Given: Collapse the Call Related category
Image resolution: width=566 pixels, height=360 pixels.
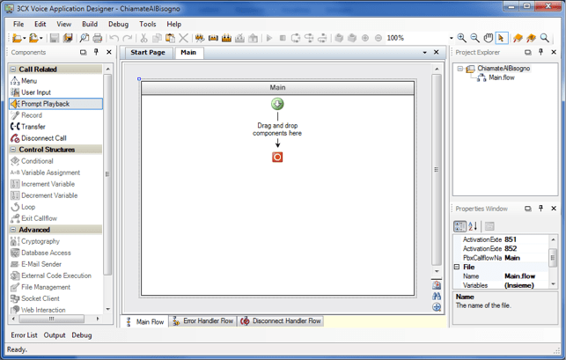Looking at the screenshot, I should pos(13,69).
